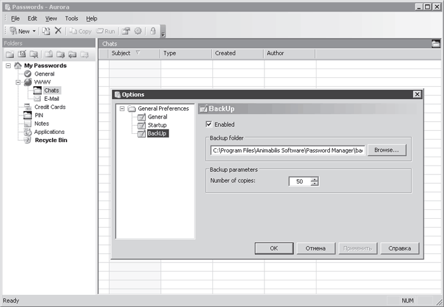This screenshot has height=307, width=444.
Task: Click the folder left arrow icon
Action: tap(72, 54)
